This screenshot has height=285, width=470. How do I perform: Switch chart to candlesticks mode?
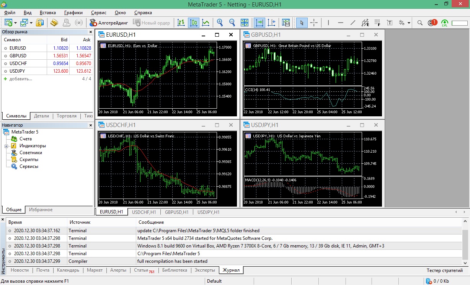pos(193,23)
